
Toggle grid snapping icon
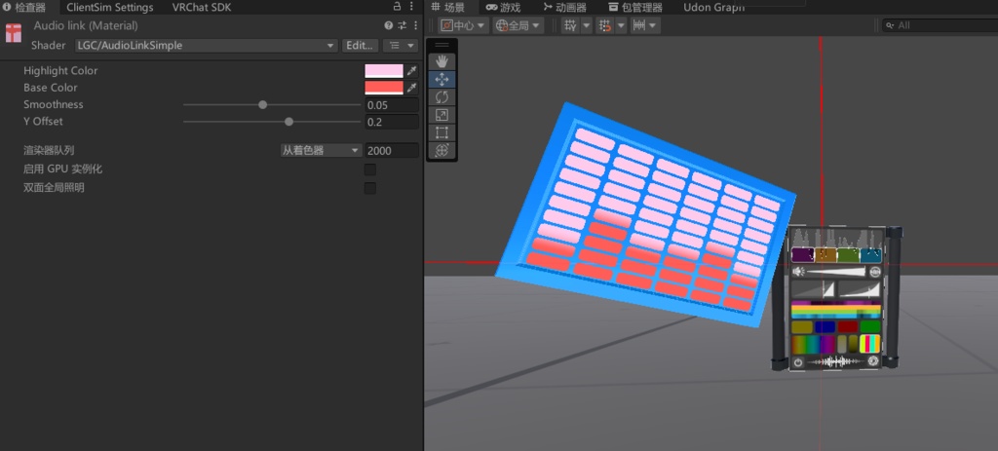click(604, 25)
